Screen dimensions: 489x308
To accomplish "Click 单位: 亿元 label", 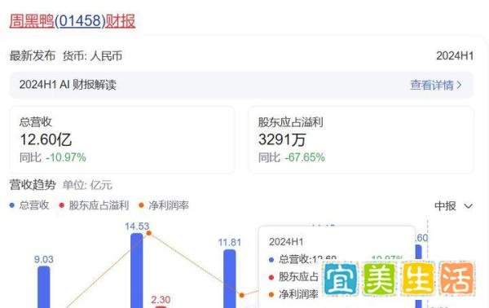I will pos(87,185).
